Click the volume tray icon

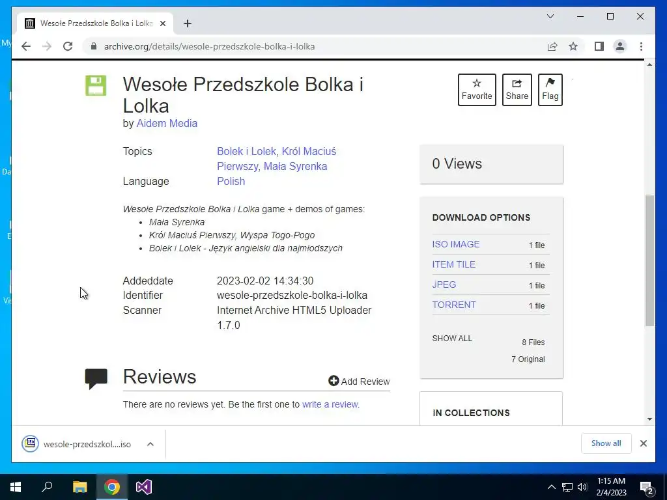(582, 487)
